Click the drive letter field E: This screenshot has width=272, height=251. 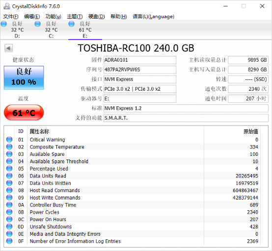click(140, 99)
